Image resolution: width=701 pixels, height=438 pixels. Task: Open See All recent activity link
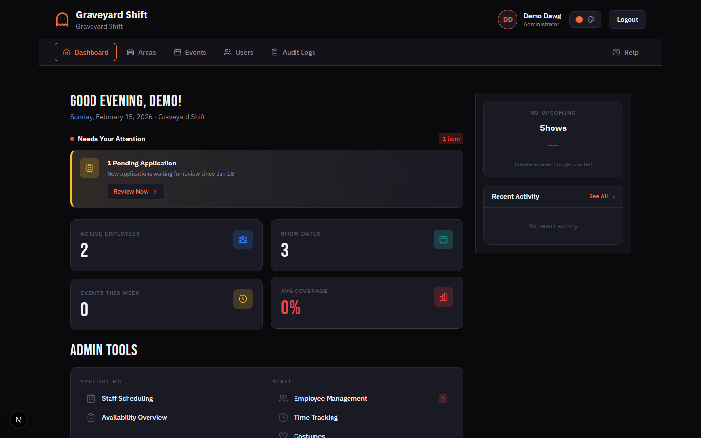click(x=602, y=196)
